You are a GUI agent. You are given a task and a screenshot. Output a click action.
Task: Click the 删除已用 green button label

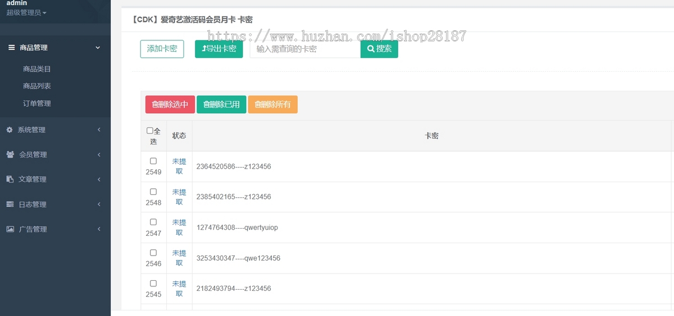coord(225,105)
